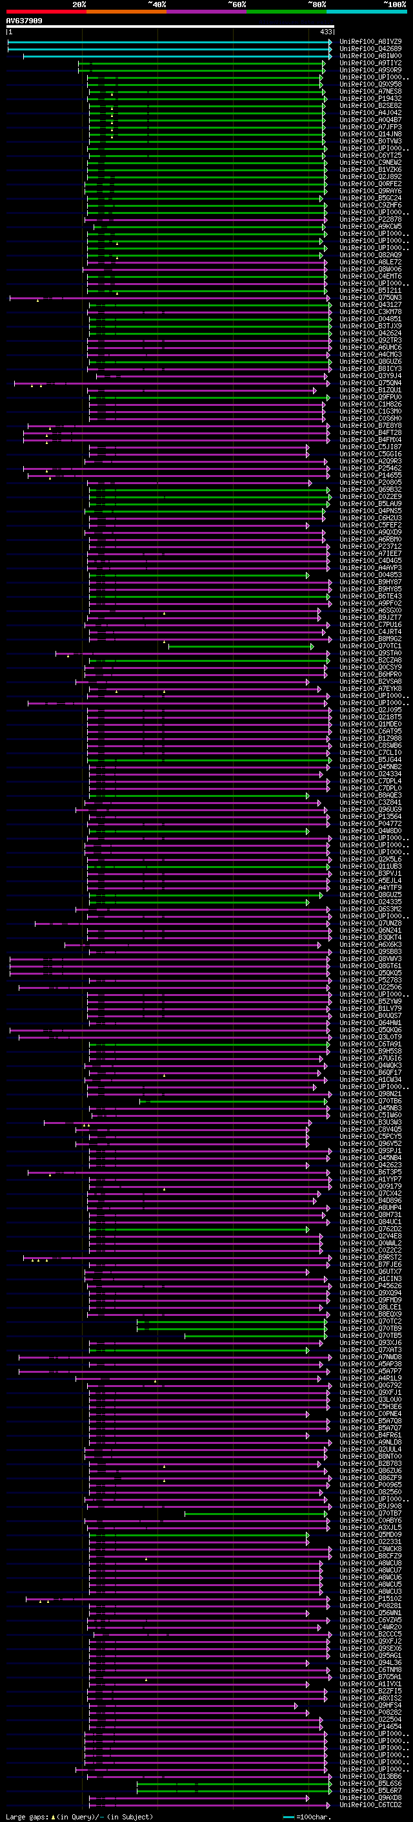Open hit UniRef100_Q9X958
The height and width of the screenshot is (1822, 413).
point(370,84)
